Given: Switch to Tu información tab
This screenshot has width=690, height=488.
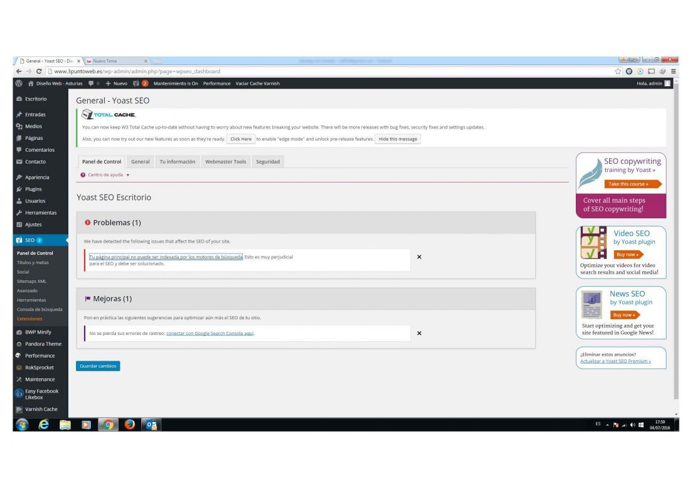Looking at the screenshot, I should coord(178,162).
